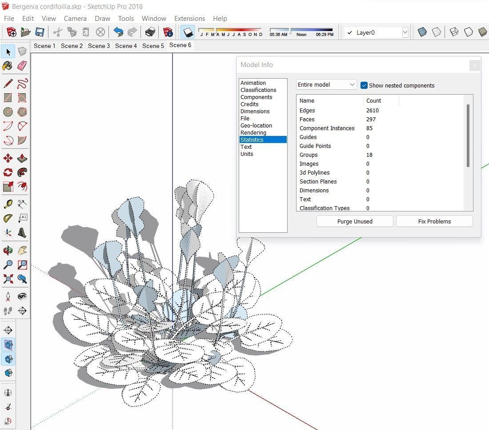This screenshot has height=430, width=489.
Task: Close the Model Info dialog
Action: click(475, 65)
